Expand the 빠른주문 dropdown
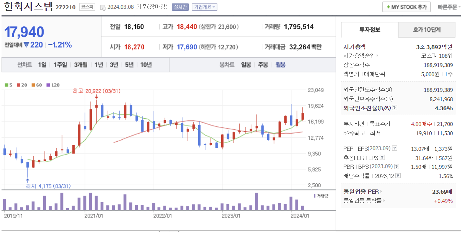Viewport: 465px width, 232px height. coord(449,7)
